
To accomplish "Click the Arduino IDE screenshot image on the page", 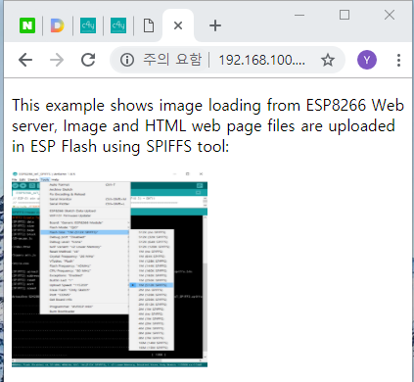I will pos(110,269).
